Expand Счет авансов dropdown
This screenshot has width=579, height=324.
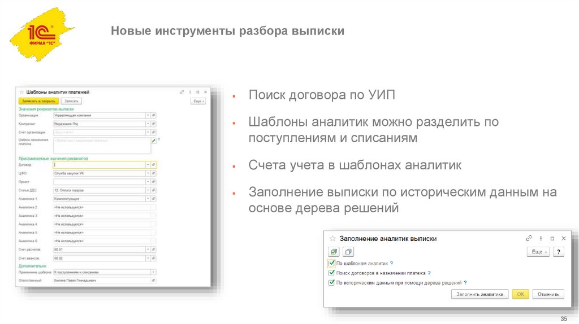click(x=148, y=258)
